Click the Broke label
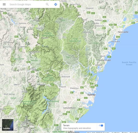Image resolution: width=138 pixels, height=133 pixels. point(85,20)
